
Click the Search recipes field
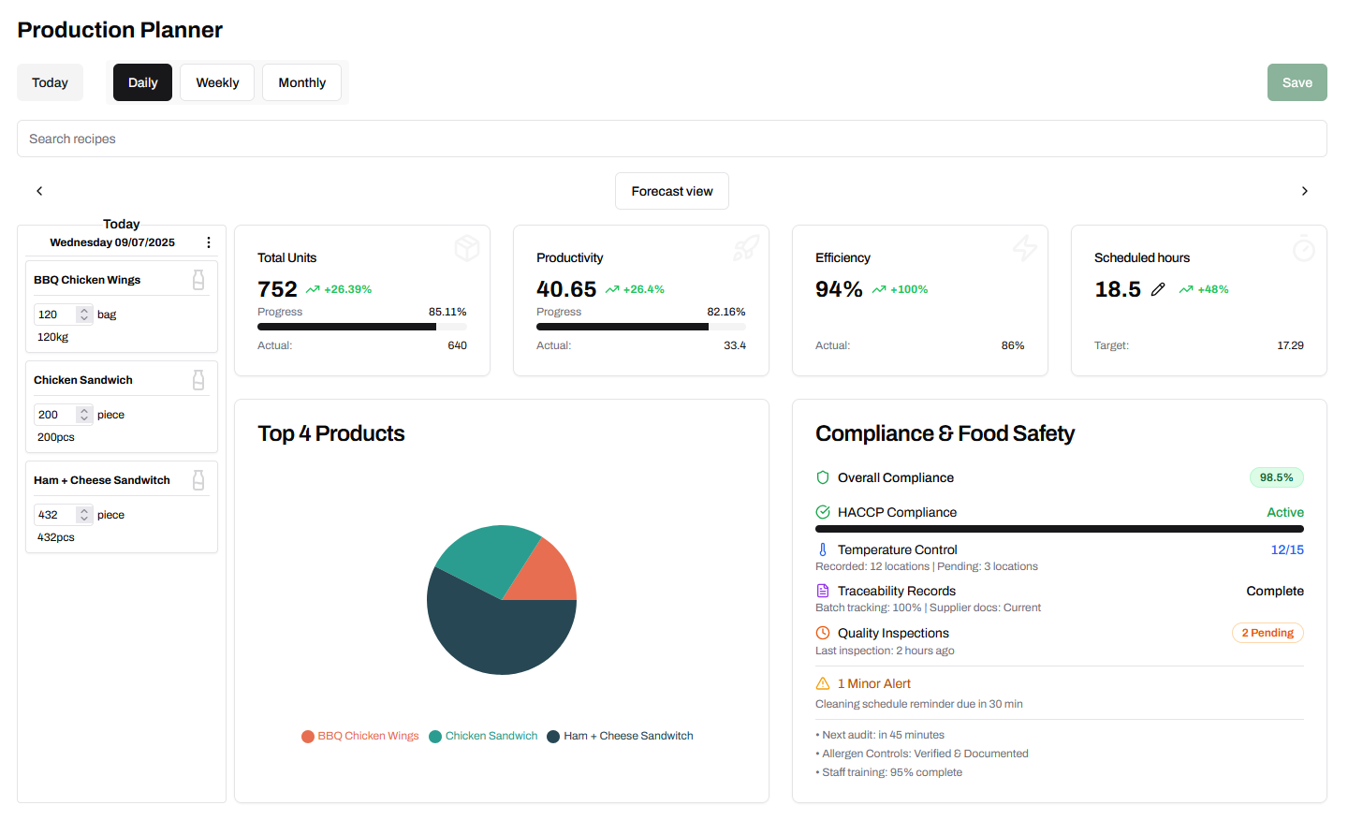671,139
